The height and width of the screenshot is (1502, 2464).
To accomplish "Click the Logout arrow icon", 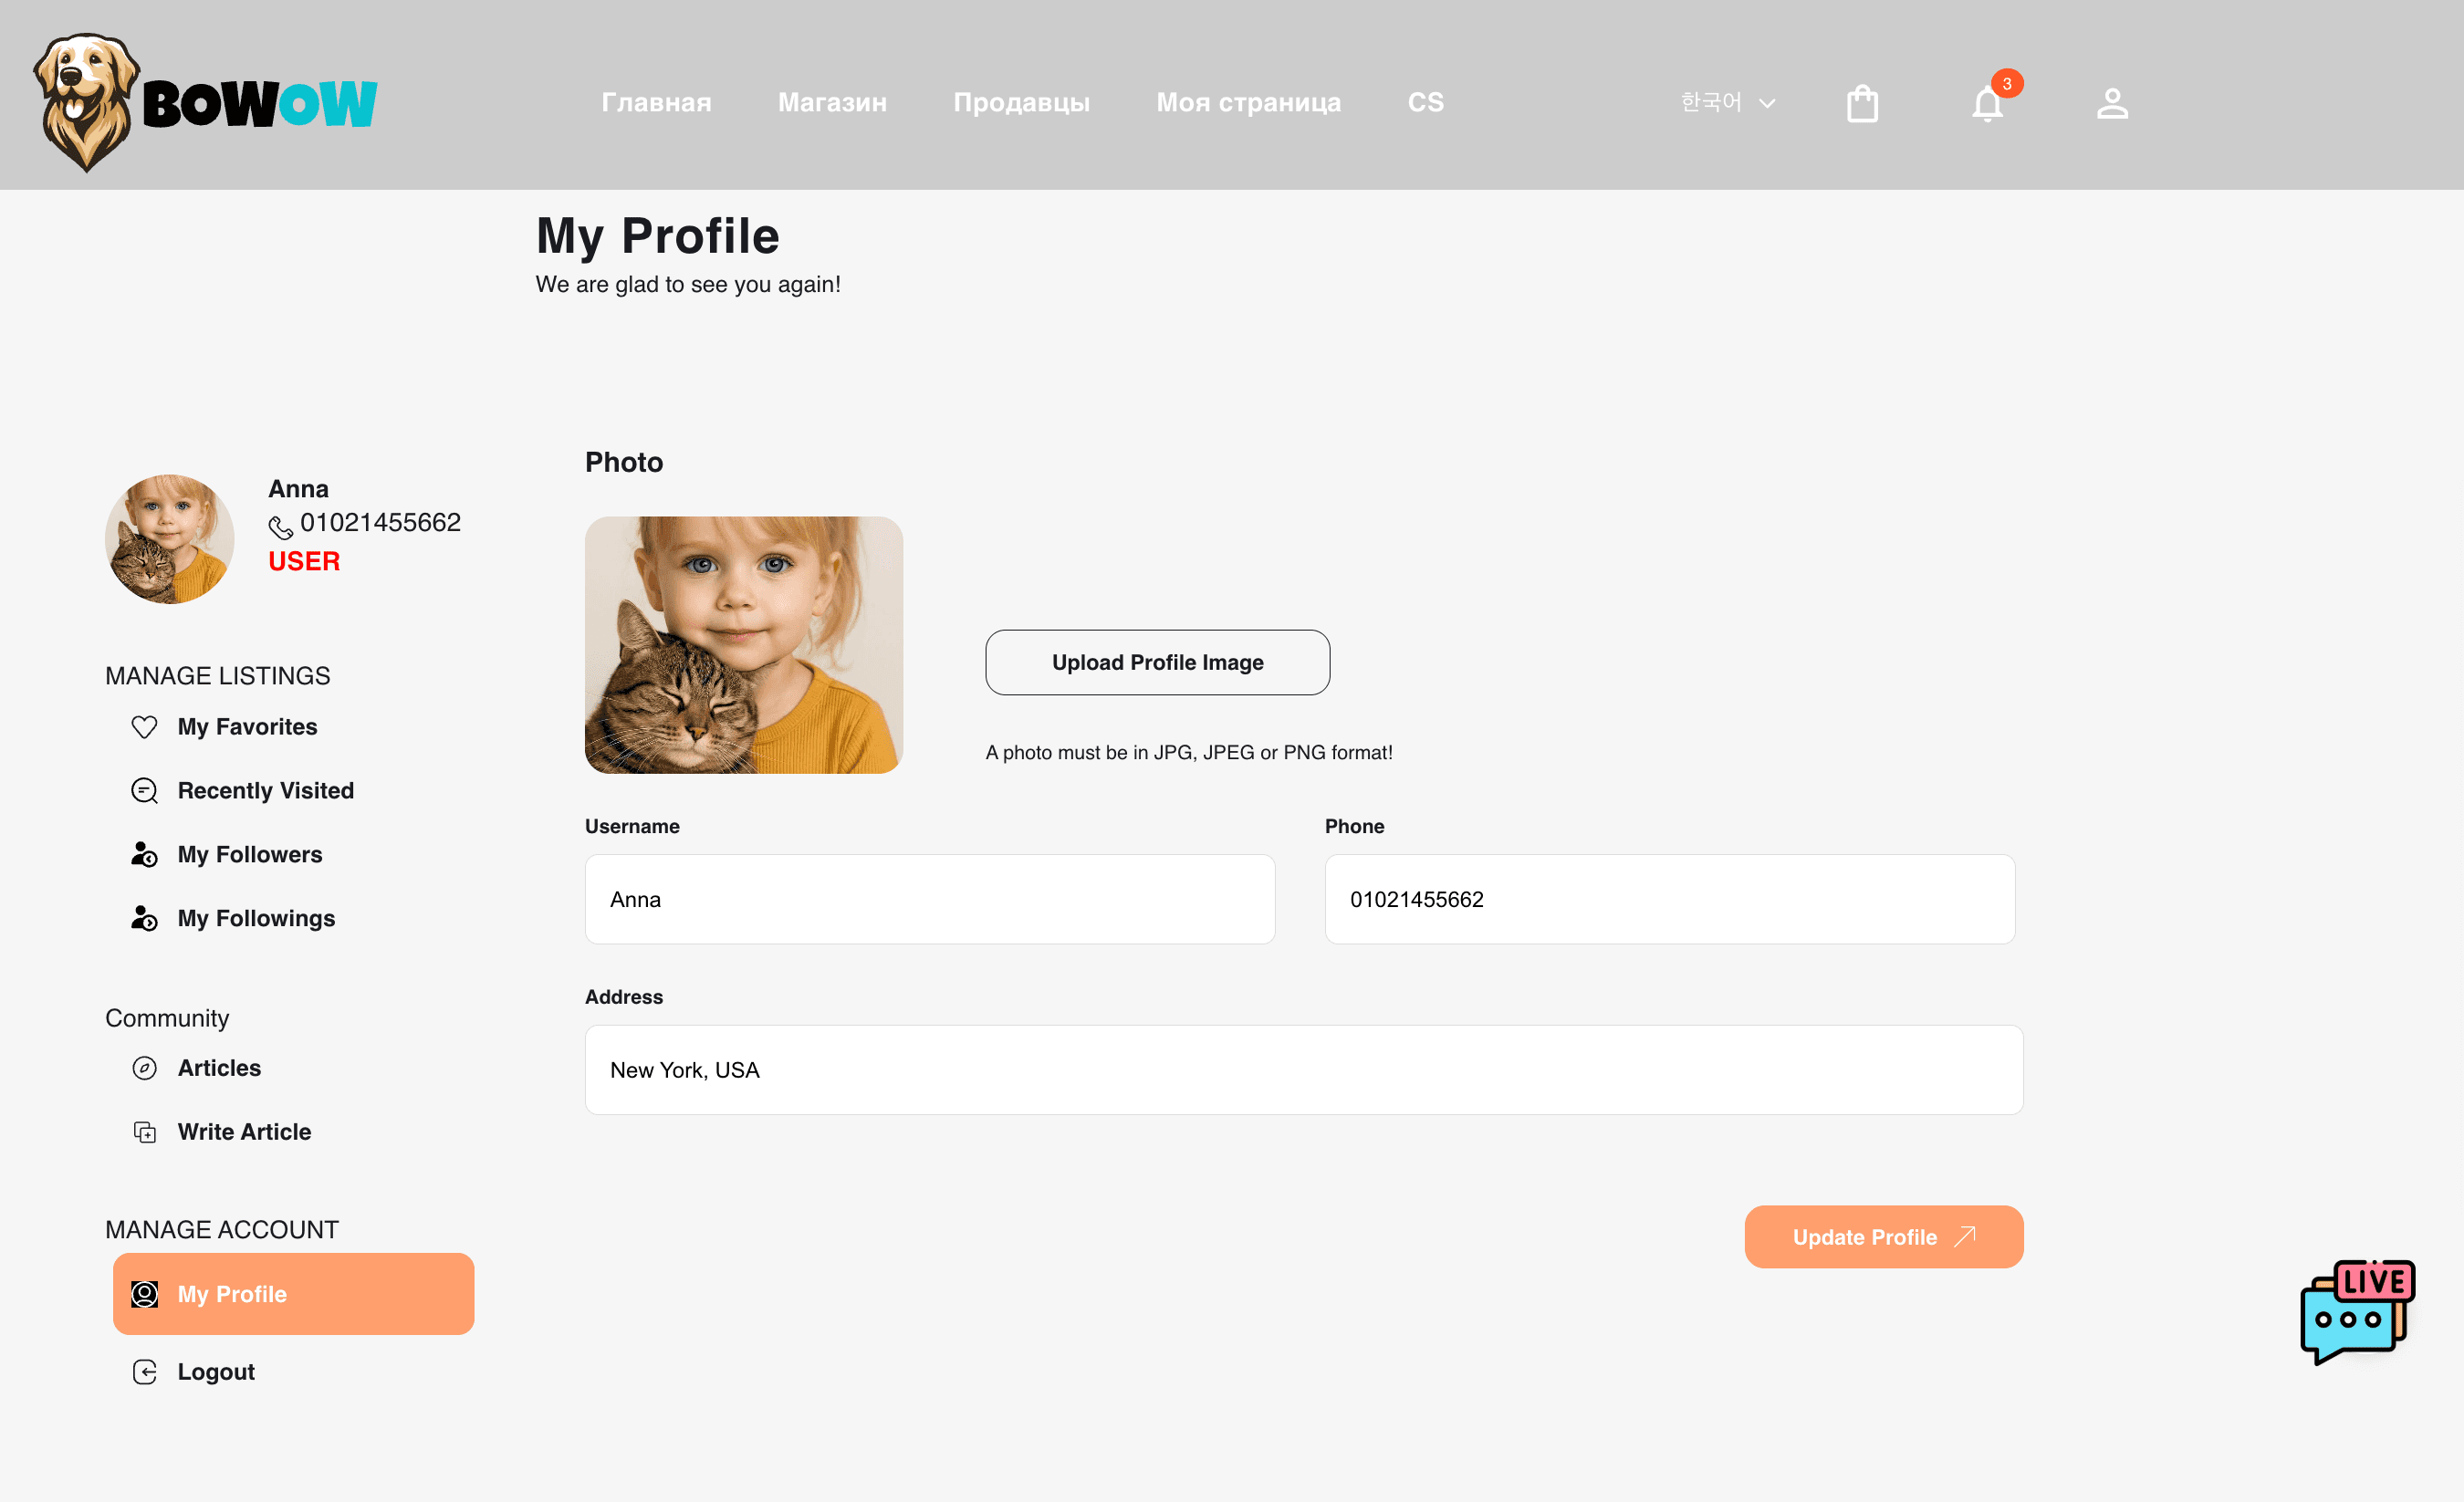I will click(145, 1372).
